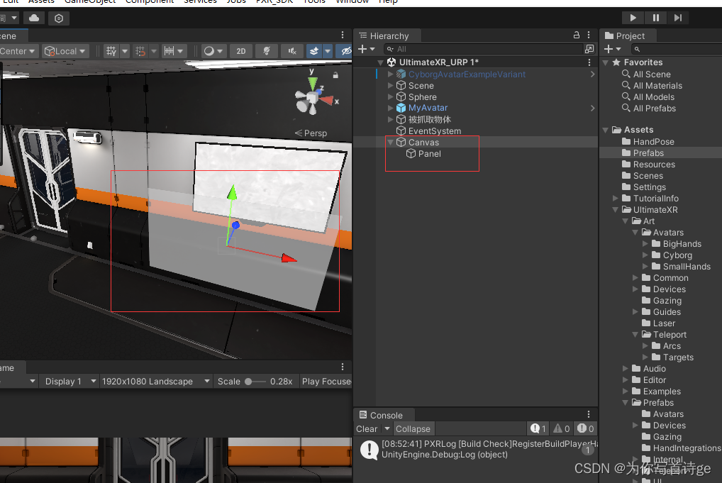Open UltimateXR_URP scene options kebab menu

point(589,62)
